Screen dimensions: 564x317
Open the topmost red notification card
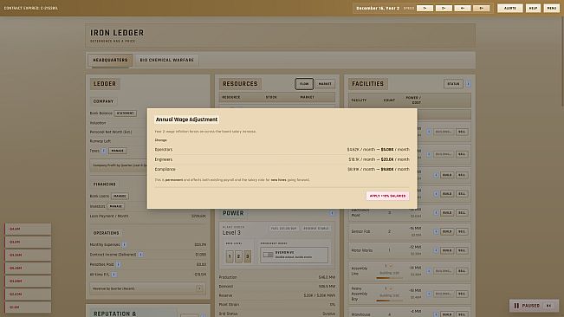coord(28,229)
